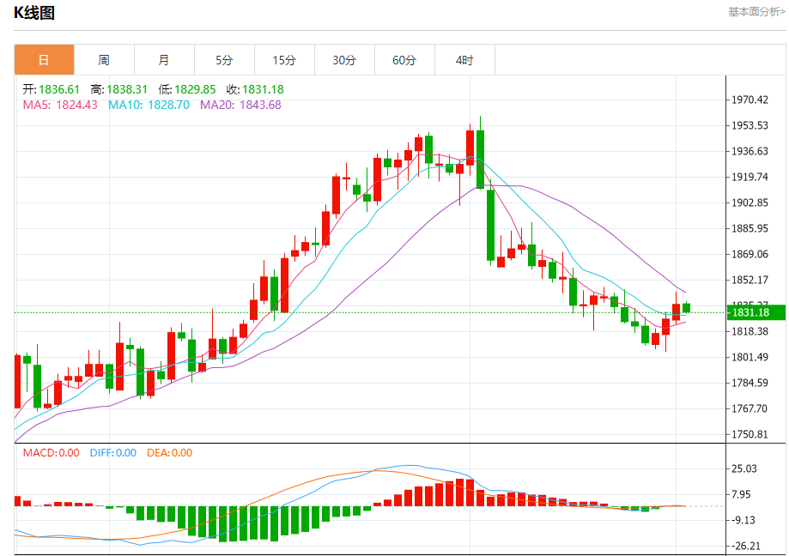Click the 1784.59 price axis label
Screen dimensions: 789x556
pyautogui.click(x=750, y=383)
